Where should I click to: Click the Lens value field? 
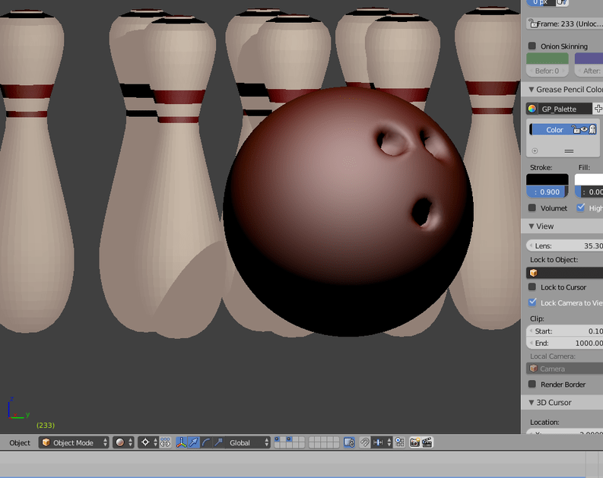[564, 245]
